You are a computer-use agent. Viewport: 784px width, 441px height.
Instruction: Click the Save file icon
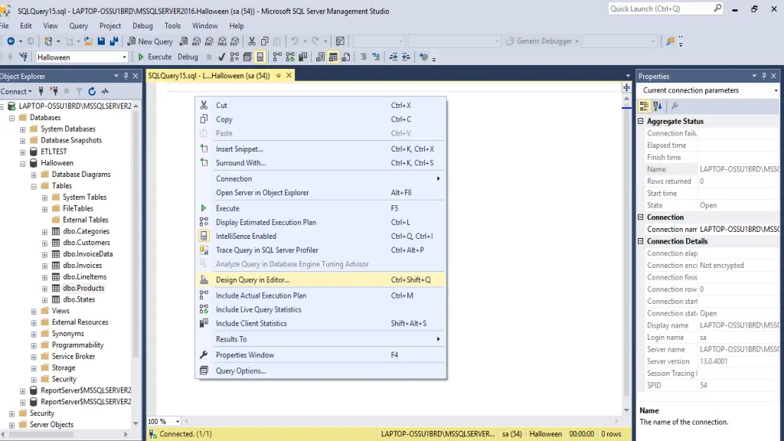coord(102,41)
